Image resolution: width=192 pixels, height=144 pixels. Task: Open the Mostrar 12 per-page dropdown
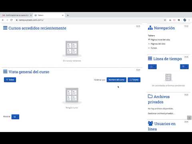[15, 117]
